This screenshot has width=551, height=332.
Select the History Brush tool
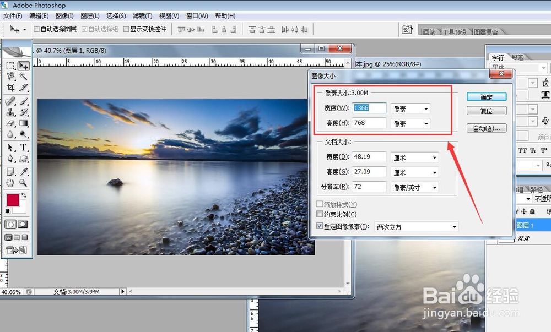pos(23,112)
